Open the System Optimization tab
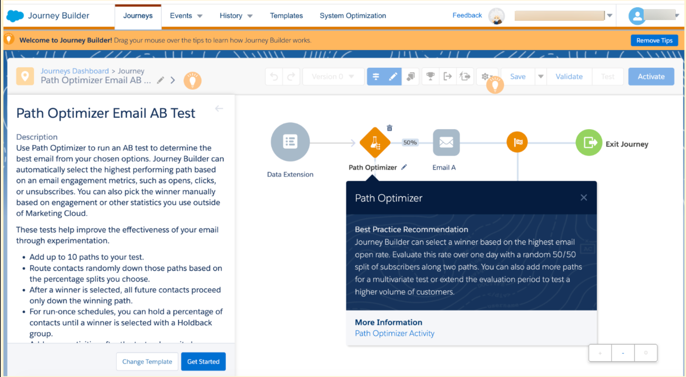Screen dimensions: 686x377 tap(353, 16)
